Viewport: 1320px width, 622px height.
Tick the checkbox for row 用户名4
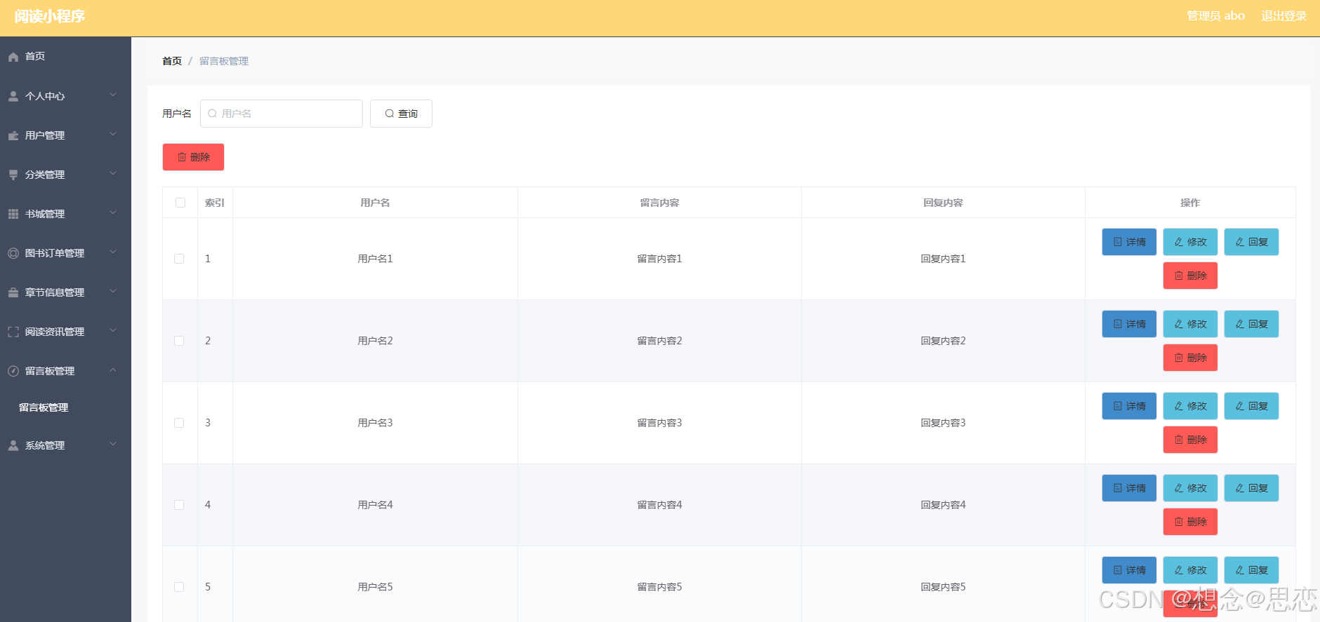pos(179,505)
